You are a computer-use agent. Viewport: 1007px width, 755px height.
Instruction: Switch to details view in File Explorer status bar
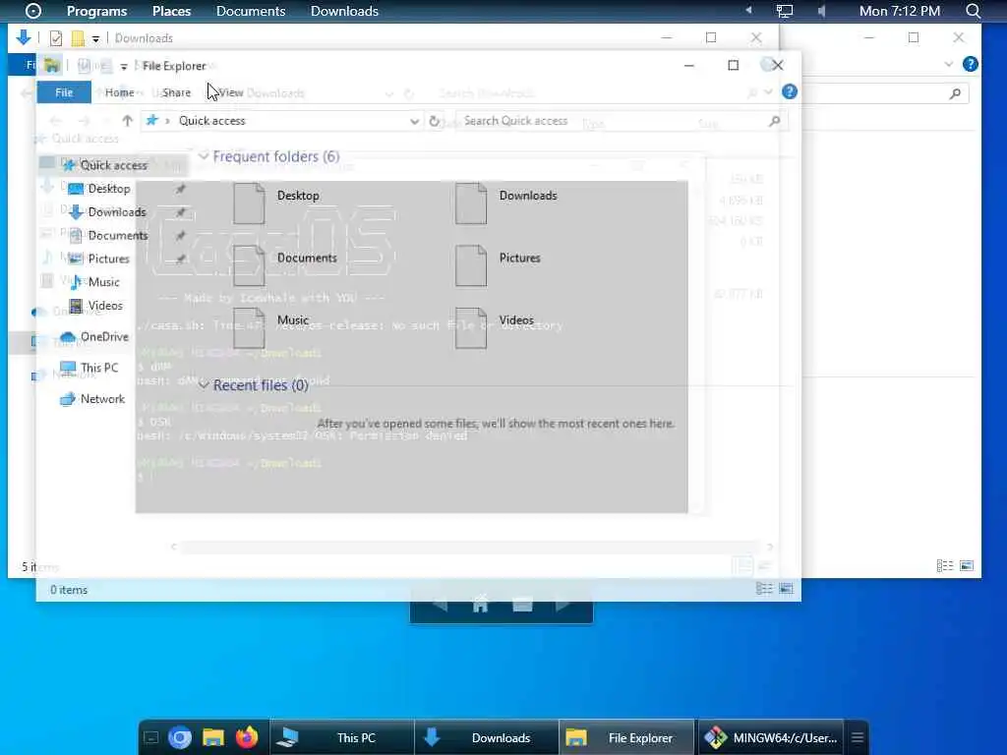click(764, 589)
